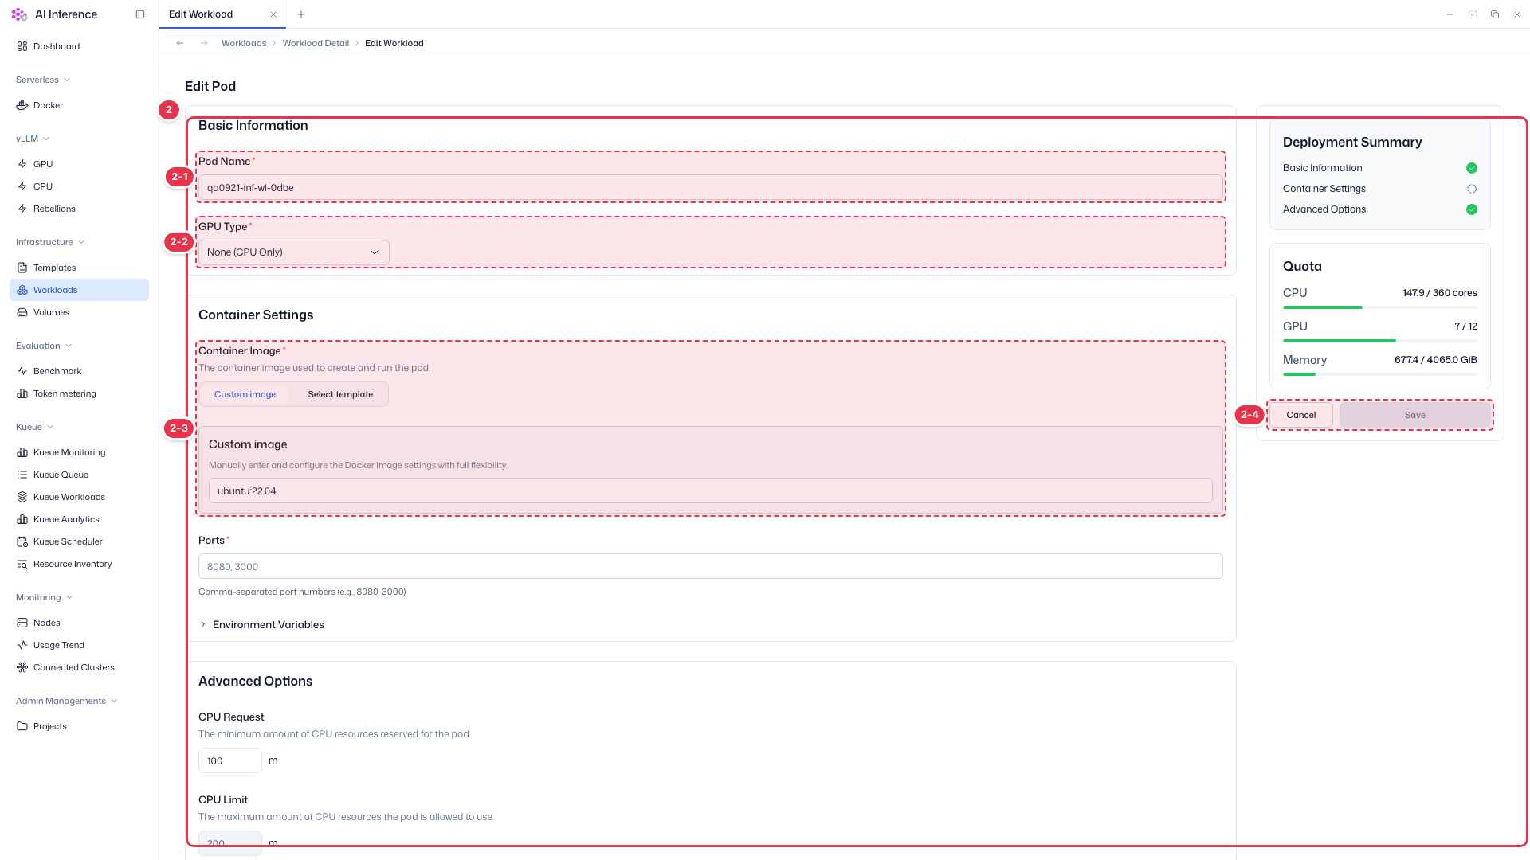Open Nodes monitoring page

pyautogui.click(x=79, y=623)
